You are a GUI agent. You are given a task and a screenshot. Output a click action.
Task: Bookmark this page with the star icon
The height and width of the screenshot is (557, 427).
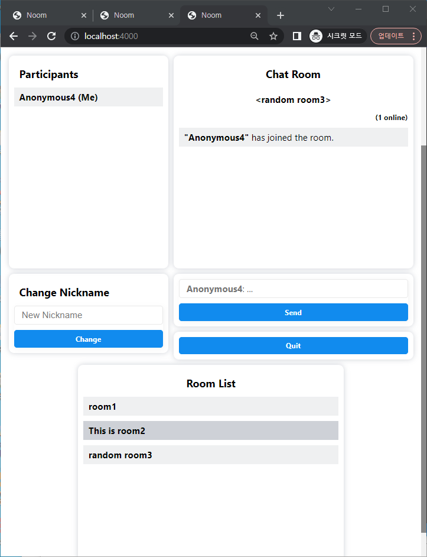click(x=273, y=36)
